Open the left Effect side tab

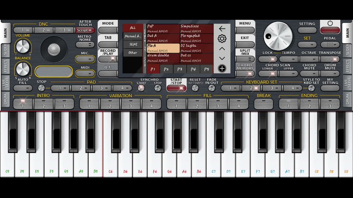coord(5,66)
